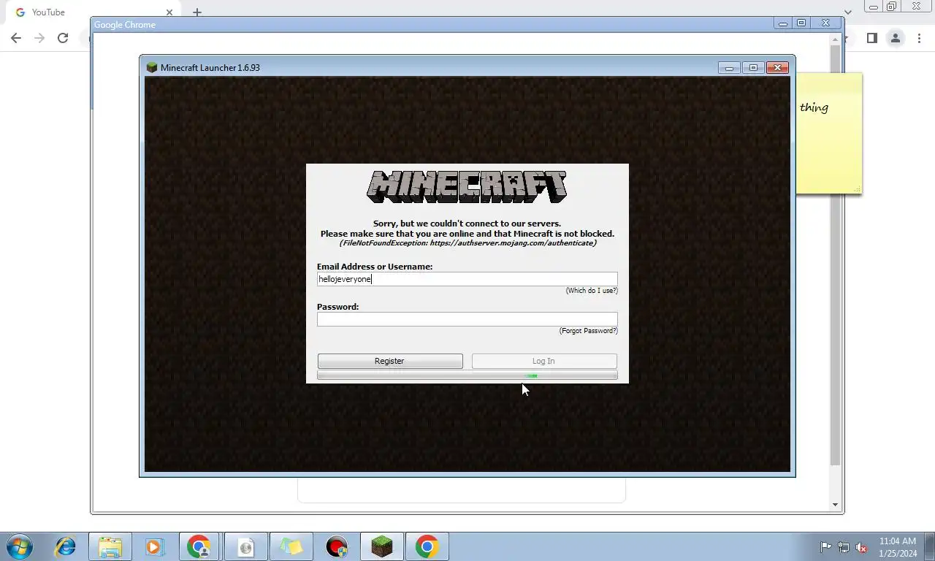Image resolution: width=935 pixels, height=561 pixels.
Task: Restore the inner Google Chrome window
Action: coord(801,23)
